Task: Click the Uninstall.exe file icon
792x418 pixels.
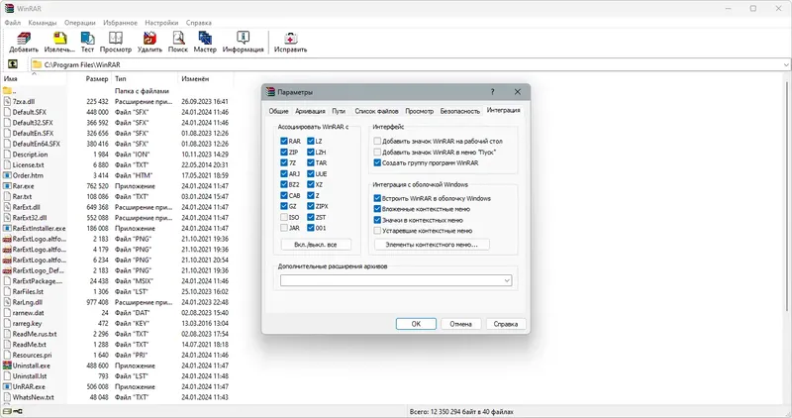Action: [x=7, y=366]
